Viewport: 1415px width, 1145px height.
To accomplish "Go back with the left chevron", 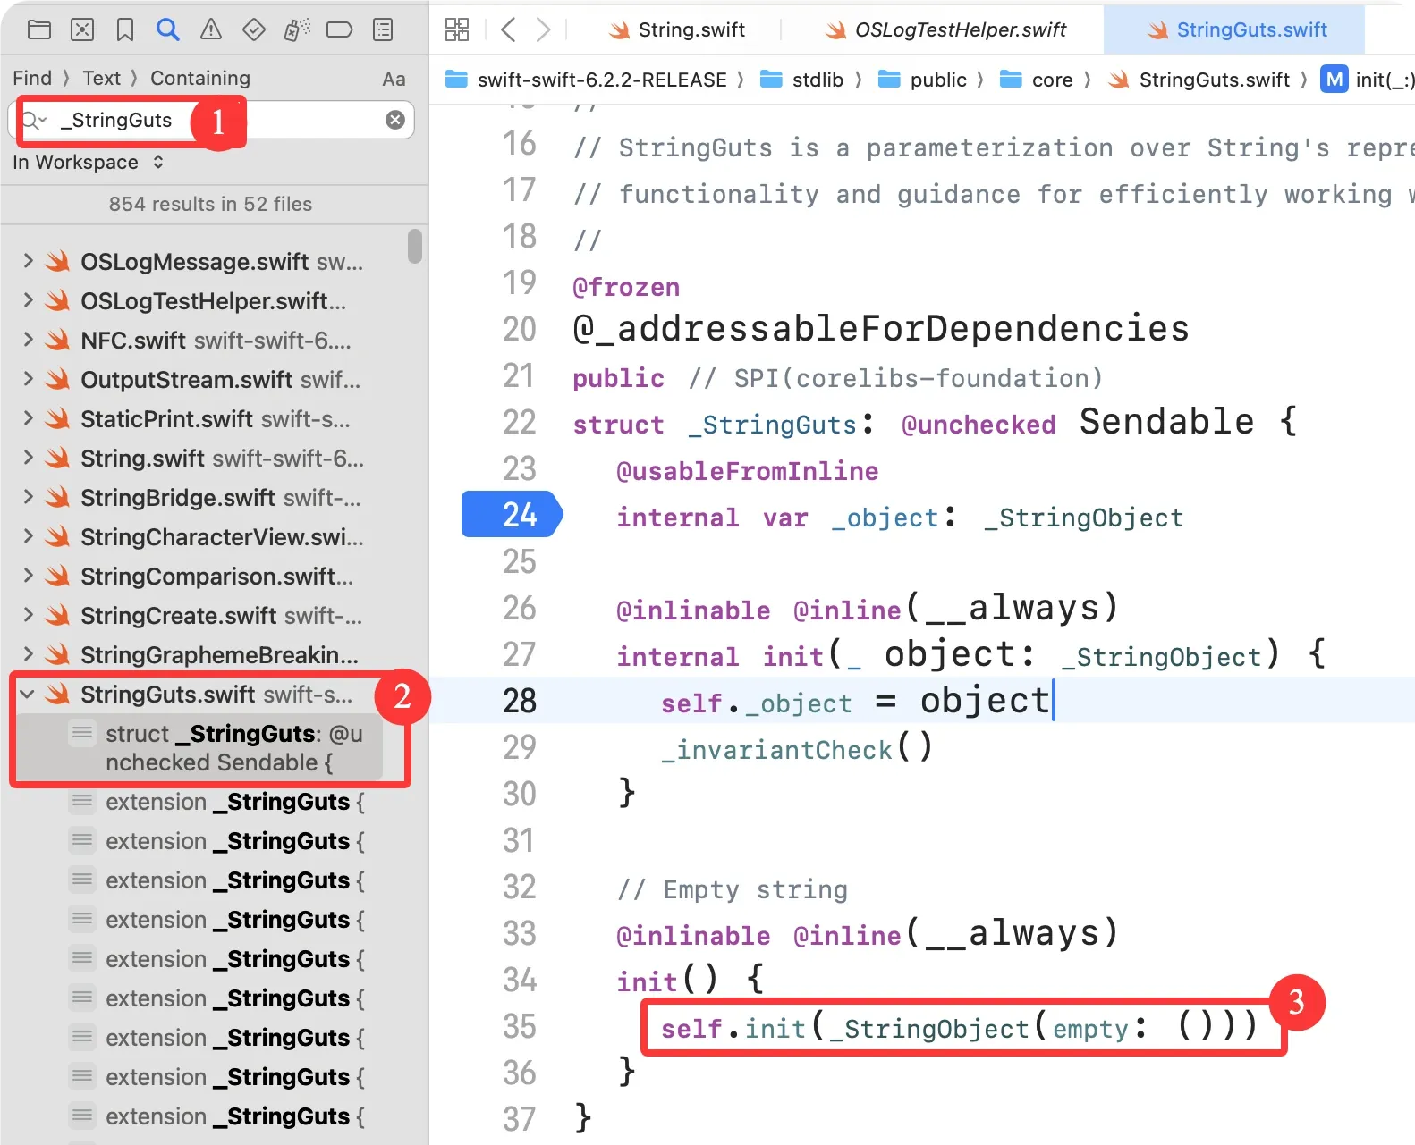I will click(508, 29).
